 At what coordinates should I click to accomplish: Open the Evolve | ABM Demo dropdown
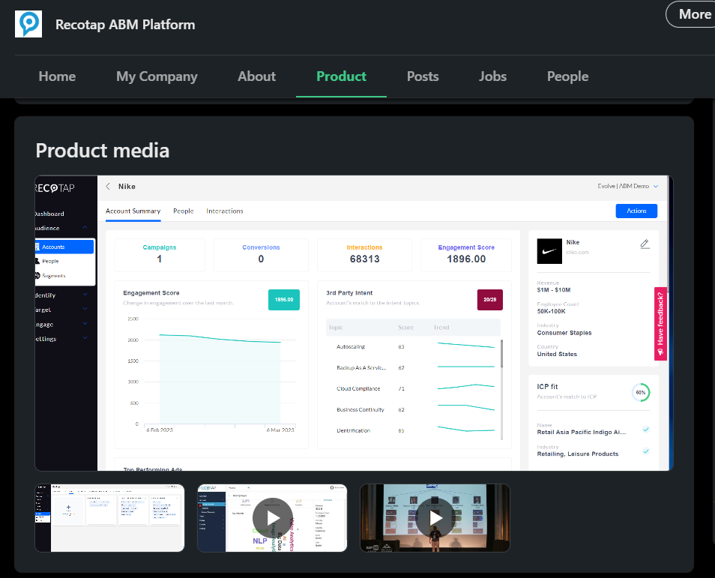pyautogui.click(x=628, y=186)
